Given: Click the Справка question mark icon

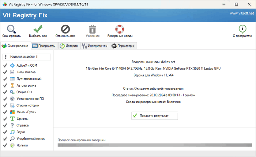Looking at the screenshot, I should pos(12,125).
